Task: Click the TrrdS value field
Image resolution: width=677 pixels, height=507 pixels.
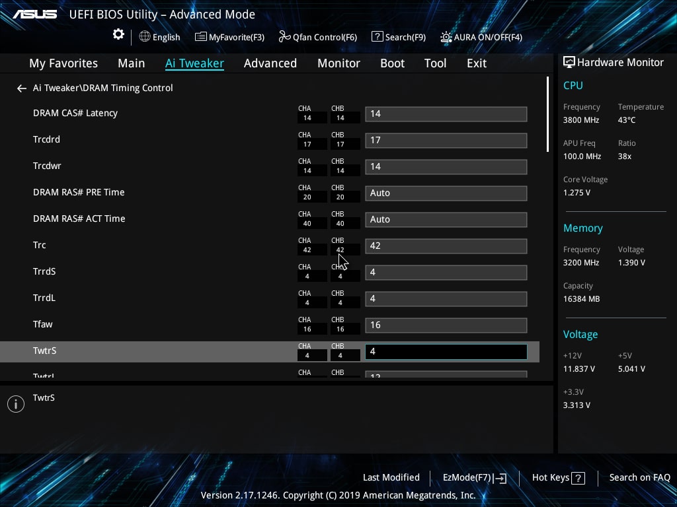Action: (x=446, y=272)
